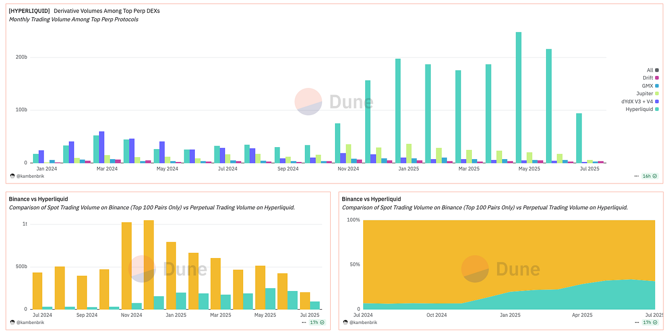
Task: Open @kambenbrik profile under Derivative Volumes chart
Action: pyautogui.click(x=30, y=176)
